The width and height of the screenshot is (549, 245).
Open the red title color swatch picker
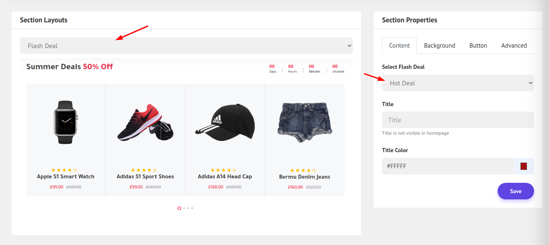[523, 166]
